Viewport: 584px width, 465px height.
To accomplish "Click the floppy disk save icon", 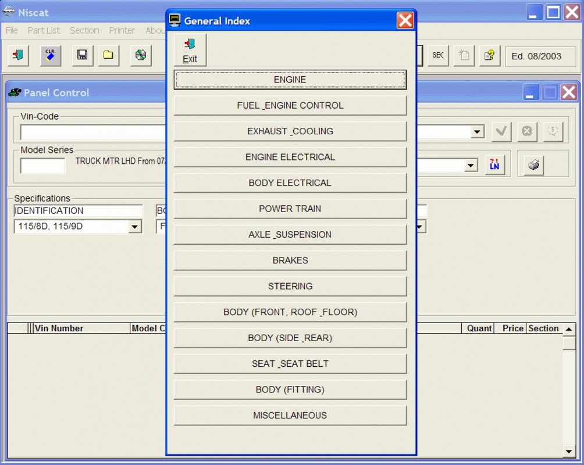I will 83,56.
